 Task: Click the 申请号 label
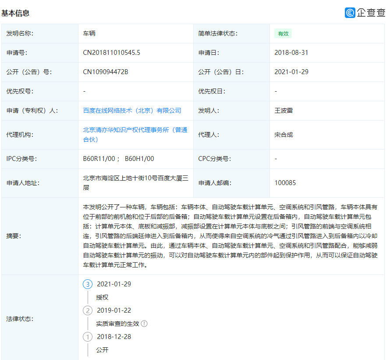pos(17,53)
